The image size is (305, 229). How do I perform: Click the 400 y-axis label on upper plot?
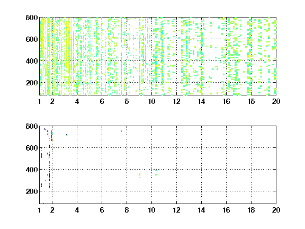pos(32,61)
